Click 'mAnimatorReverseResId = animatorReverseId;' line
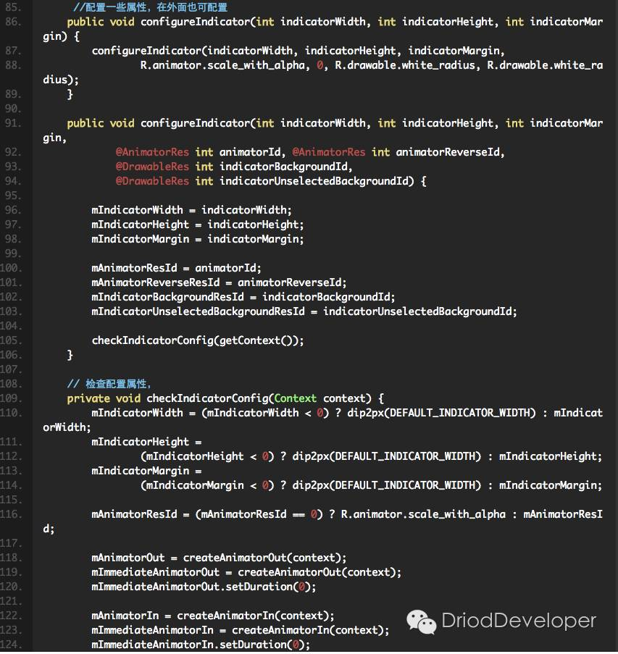This screenshot has width=618, height=654. tap(219, 282)
